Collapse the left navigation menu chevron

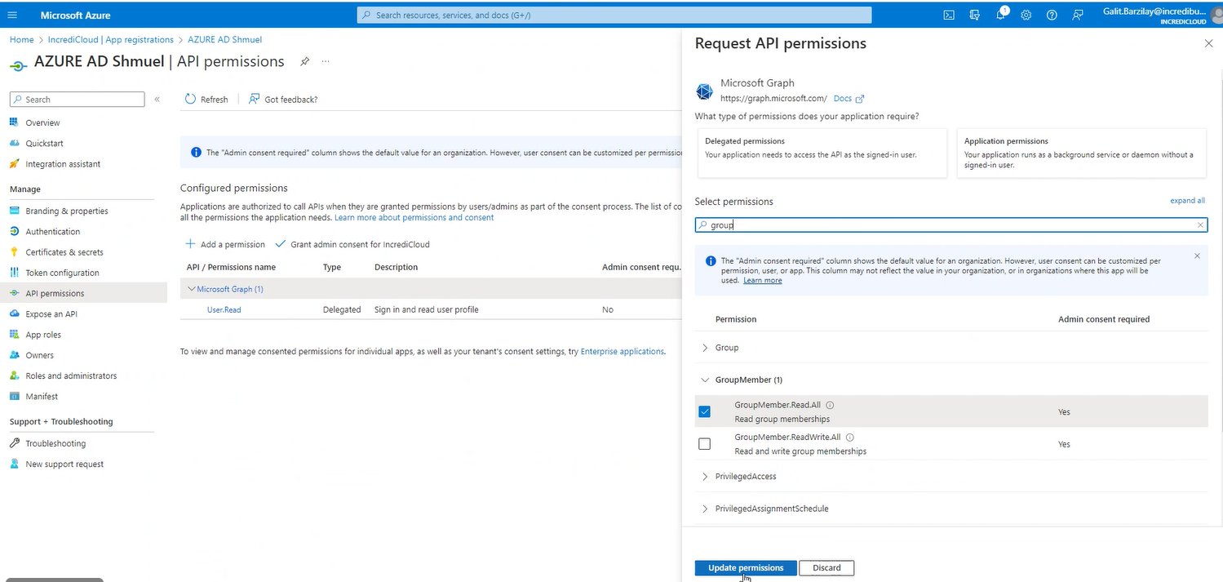tap(157, 99)
